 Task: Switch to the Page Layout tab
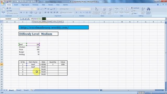click(x=25, y=5)
